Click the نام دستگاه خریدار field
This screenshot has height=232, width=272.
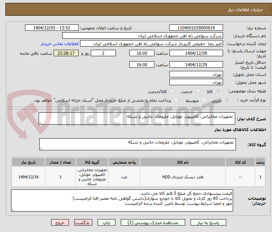[x=142, y=36]
